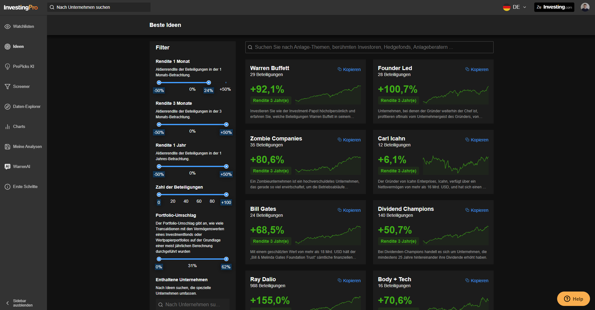Navigate to Daten-Explorer
This screenshot has width=595, height=310.
pyautogui.click(x=23, y=107)
